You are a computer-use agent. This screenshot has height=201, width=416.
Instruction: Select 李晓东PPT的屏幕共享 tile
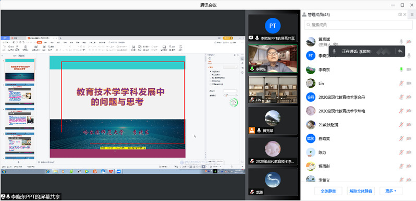(273, 28)
